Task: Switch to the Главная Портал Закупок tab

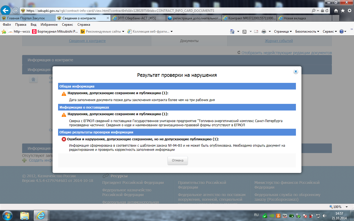Action: click(28, 18)
